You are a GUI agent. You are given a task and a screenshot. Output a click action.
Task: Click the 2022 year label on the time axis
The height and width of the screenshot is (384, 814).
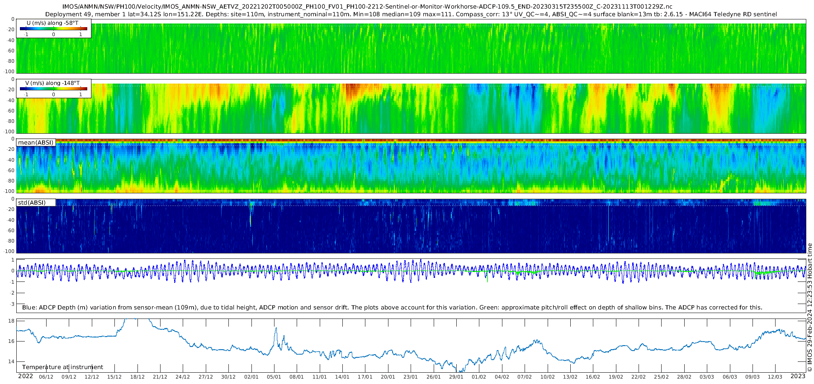pyautogui.click(x=25, y=376)
